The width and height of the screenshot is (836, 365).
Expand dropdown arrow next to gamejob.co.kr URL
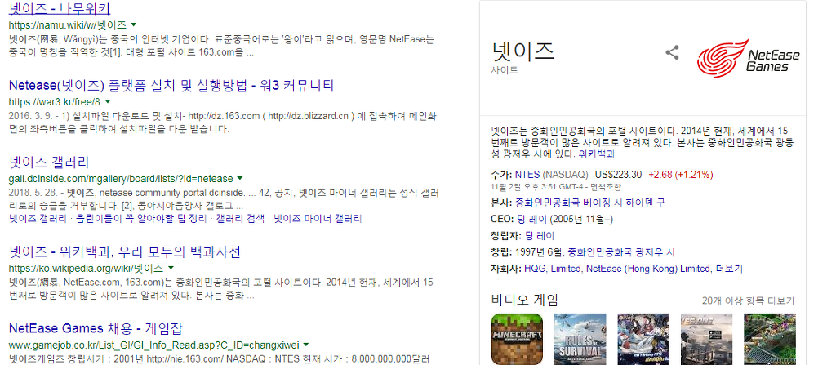pos(306,345)
